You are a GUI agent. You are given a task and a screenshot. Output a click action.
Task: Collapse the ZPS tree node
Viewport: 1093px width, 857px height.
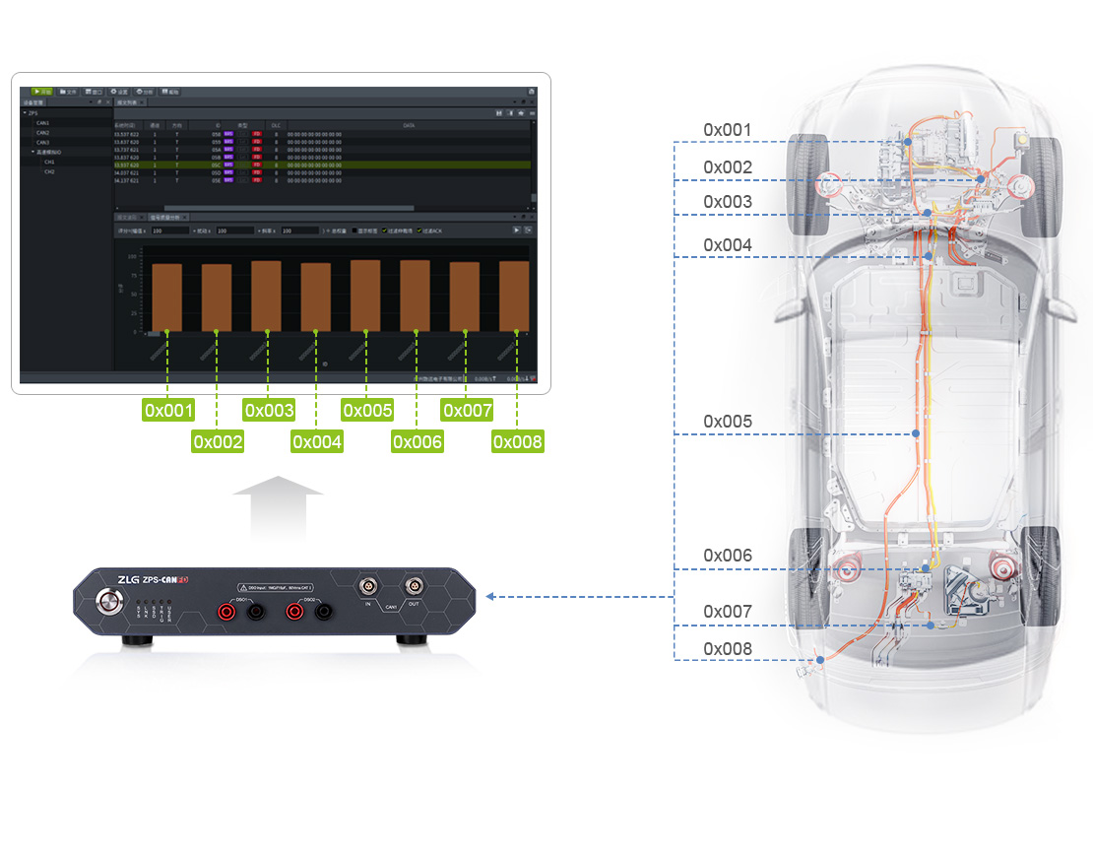[24, 113]
